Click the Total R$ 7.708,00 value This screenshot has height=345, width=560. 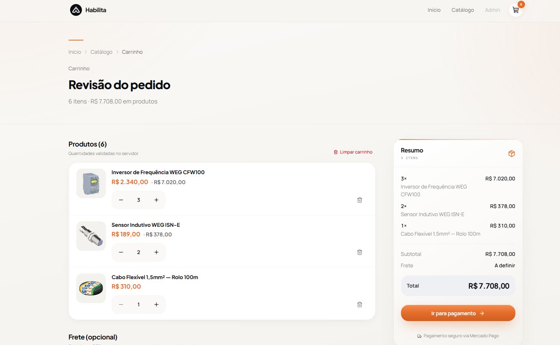pyautogui.click(x=489, y=286)
